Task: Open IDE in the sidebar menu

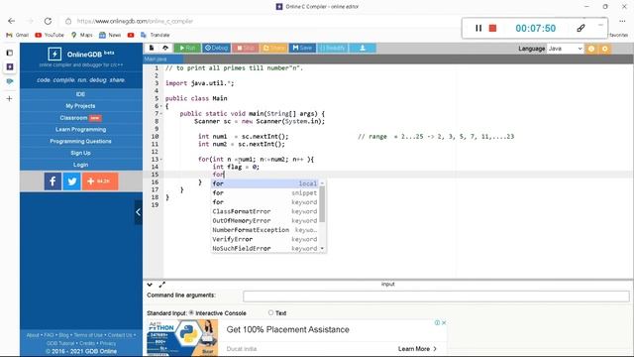Action: 80,94
